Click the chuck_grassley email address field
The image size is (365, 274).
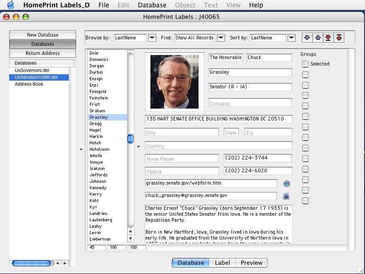click(x=211, y=196)
